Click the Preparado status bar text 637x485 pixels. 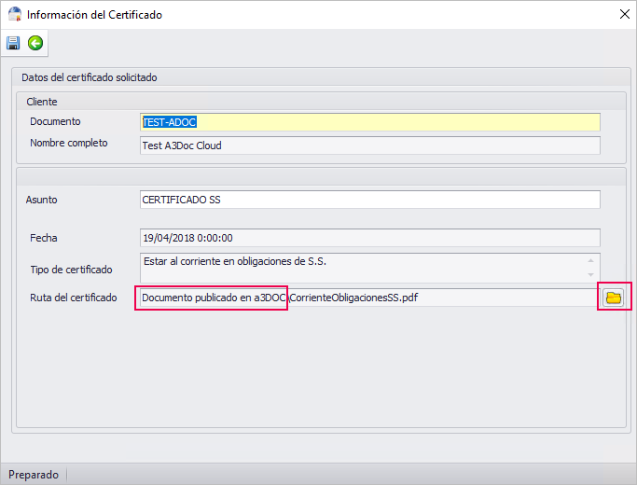pos(34,475)
